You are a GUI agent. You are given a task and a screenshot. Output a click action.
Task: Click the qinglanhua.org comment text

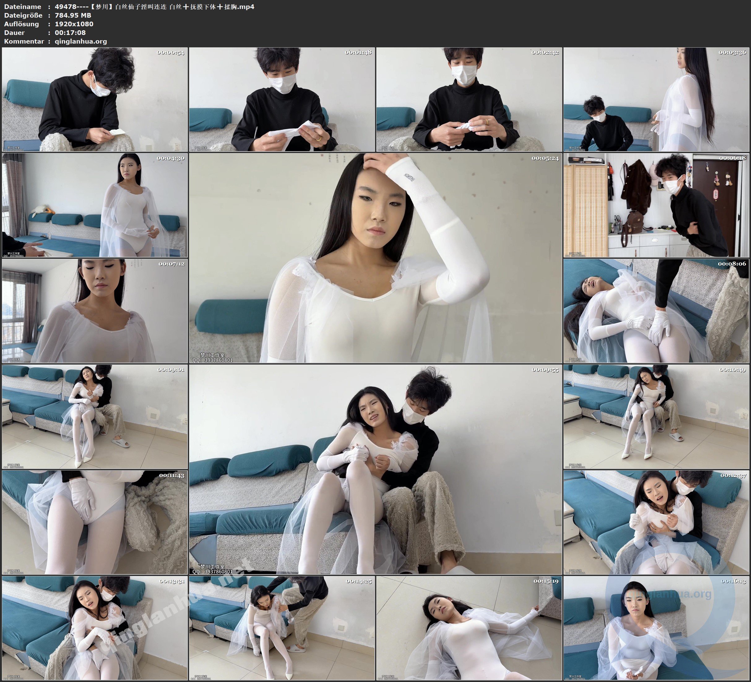[x=81, y=41]
